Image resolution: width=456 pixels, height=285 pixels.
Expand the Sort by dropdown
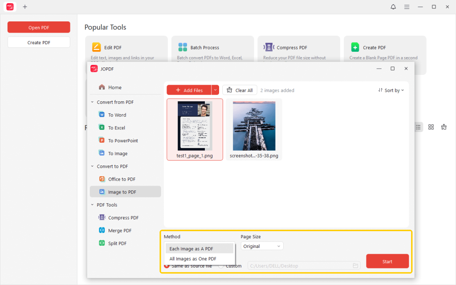pyautogui.click(x=391, y=90)
